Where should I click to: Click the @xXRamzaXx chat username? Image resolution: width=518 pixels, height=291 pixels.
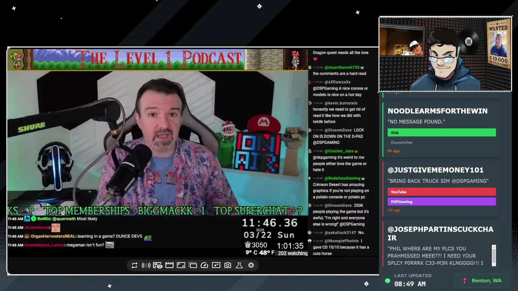(x=337, y=82)
